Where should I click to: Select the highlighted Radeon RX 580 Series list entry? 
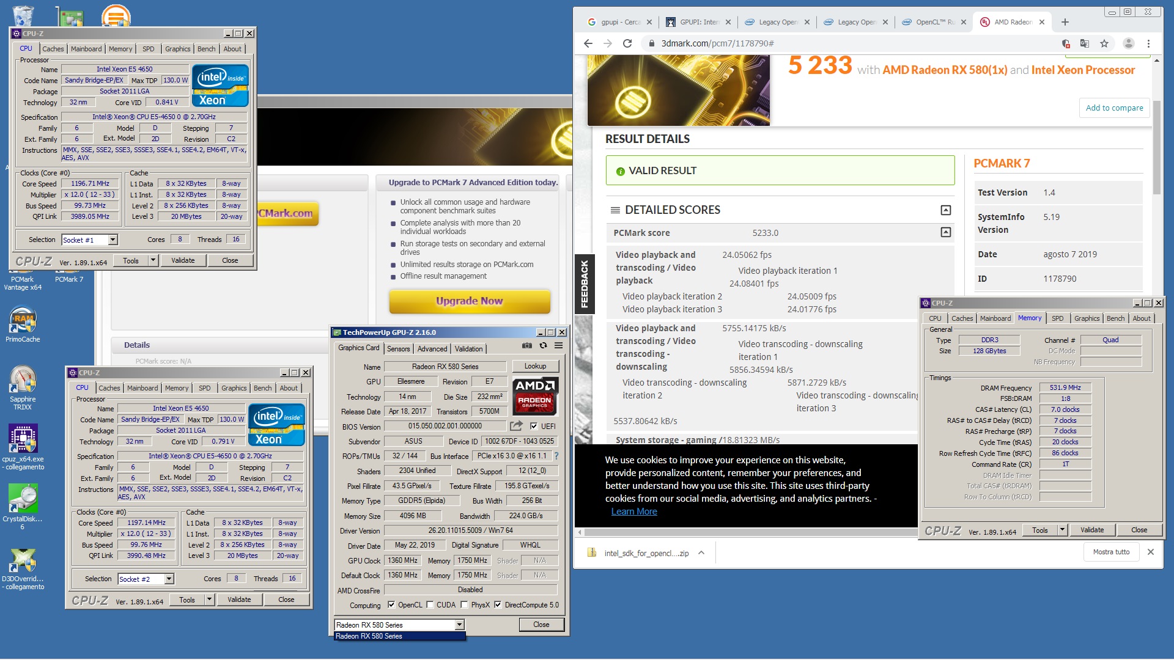[x=400, y=636]
